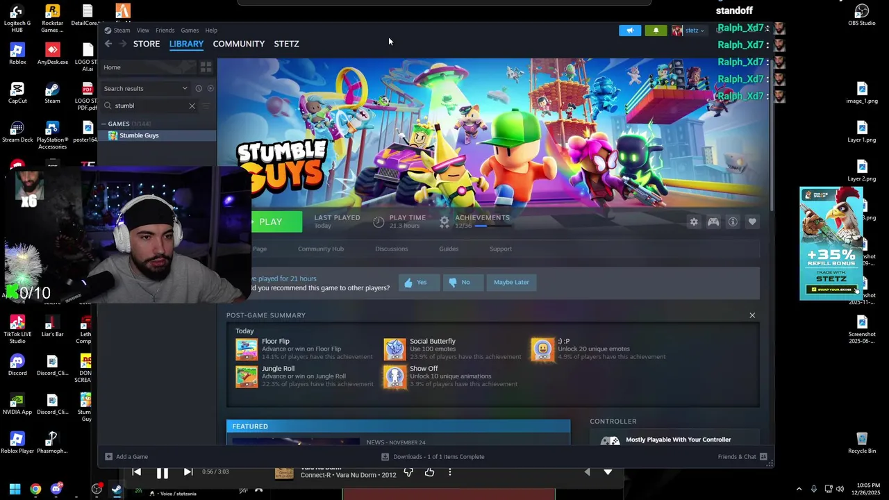Select No for recommending the game
The height and width of the screenshot is (500, 889).
coord(462,282)
